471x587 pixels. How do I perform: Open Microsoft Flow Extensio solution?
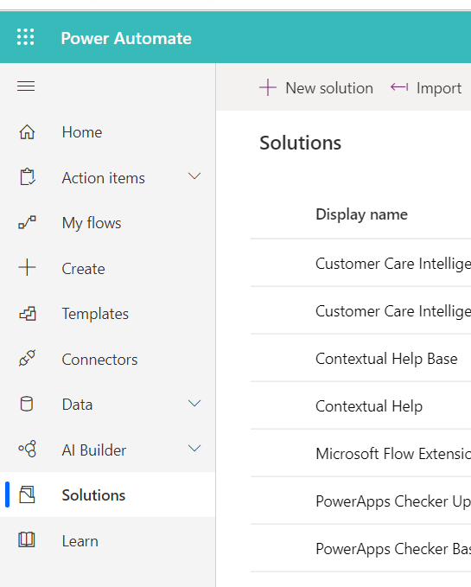pos(393,454)
